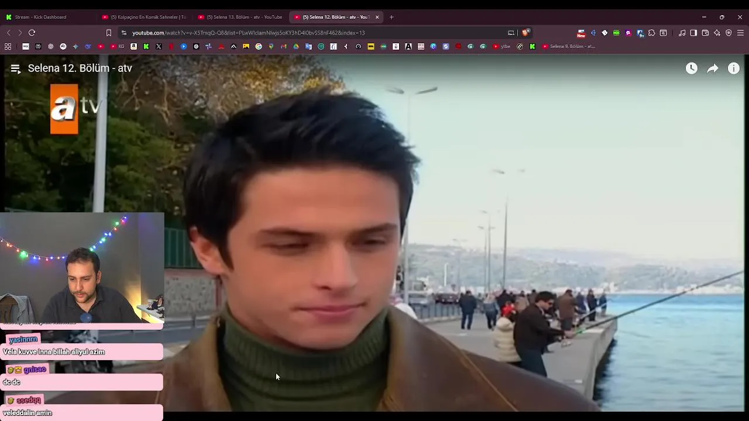Screen dimensions: 749x421
Task: Open the Gmail bookmark
Action: click(x=283, y=46)
